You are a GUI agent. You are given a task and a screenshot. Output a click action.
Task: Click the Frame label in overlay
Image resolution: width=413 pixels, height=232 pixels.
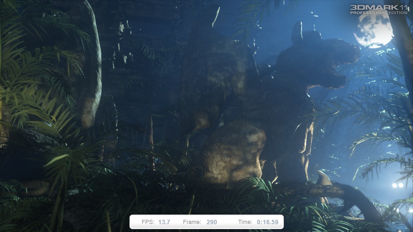[x=192, y=222]
